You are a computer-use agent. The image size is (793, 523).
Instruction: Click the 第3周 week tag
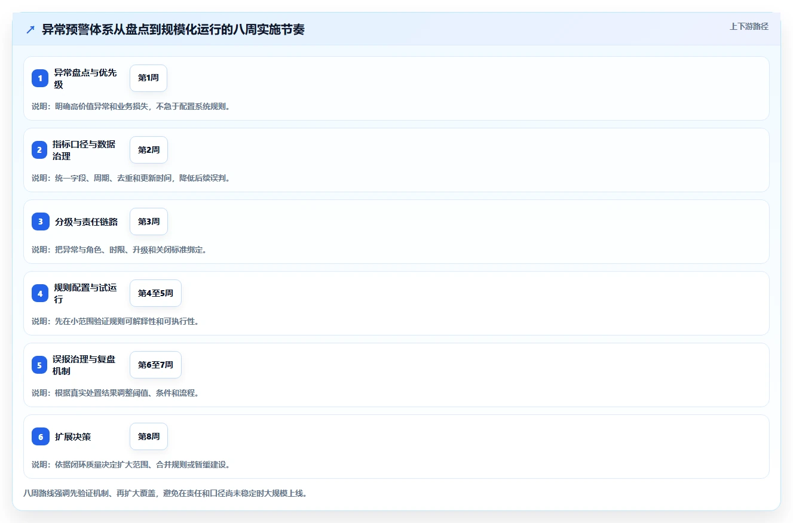coord(149,221)
